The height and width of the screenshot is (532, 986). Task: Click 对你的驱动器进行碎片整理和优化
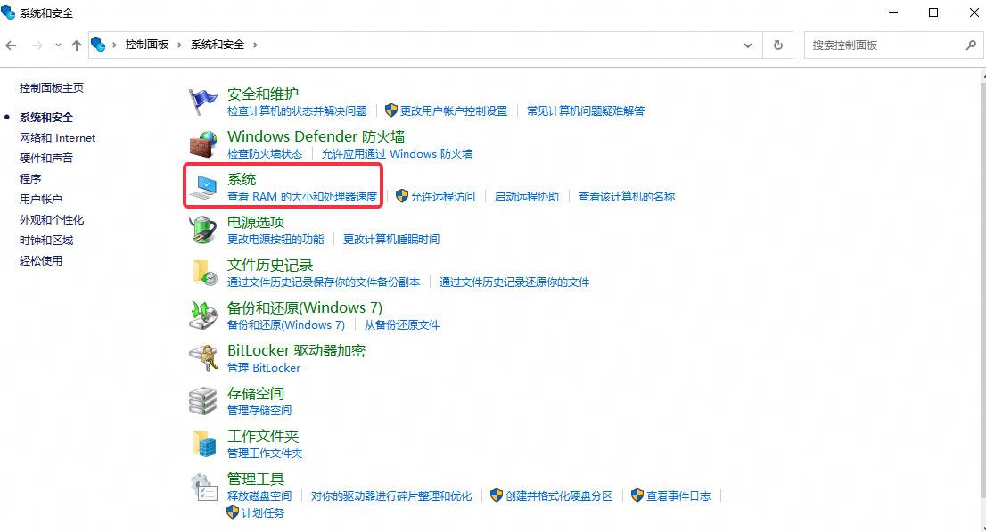(391, 495)
